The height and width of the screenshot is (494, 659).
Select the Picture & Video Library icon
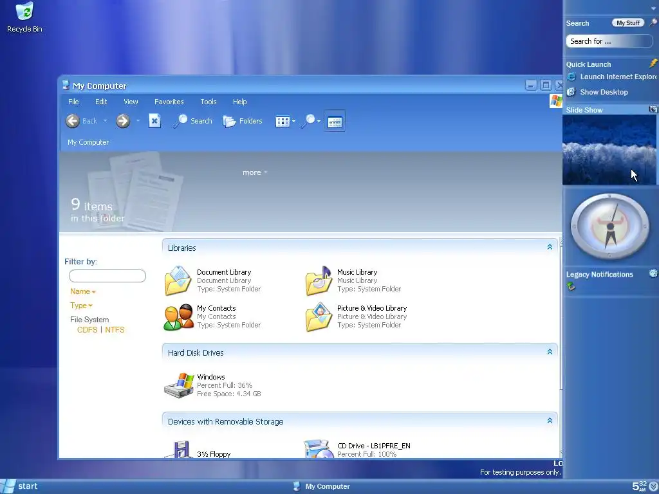pyautogui.click(x=319, y=317)
